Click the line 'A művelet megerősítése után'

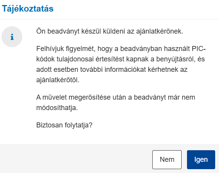(x=116, y=97)
